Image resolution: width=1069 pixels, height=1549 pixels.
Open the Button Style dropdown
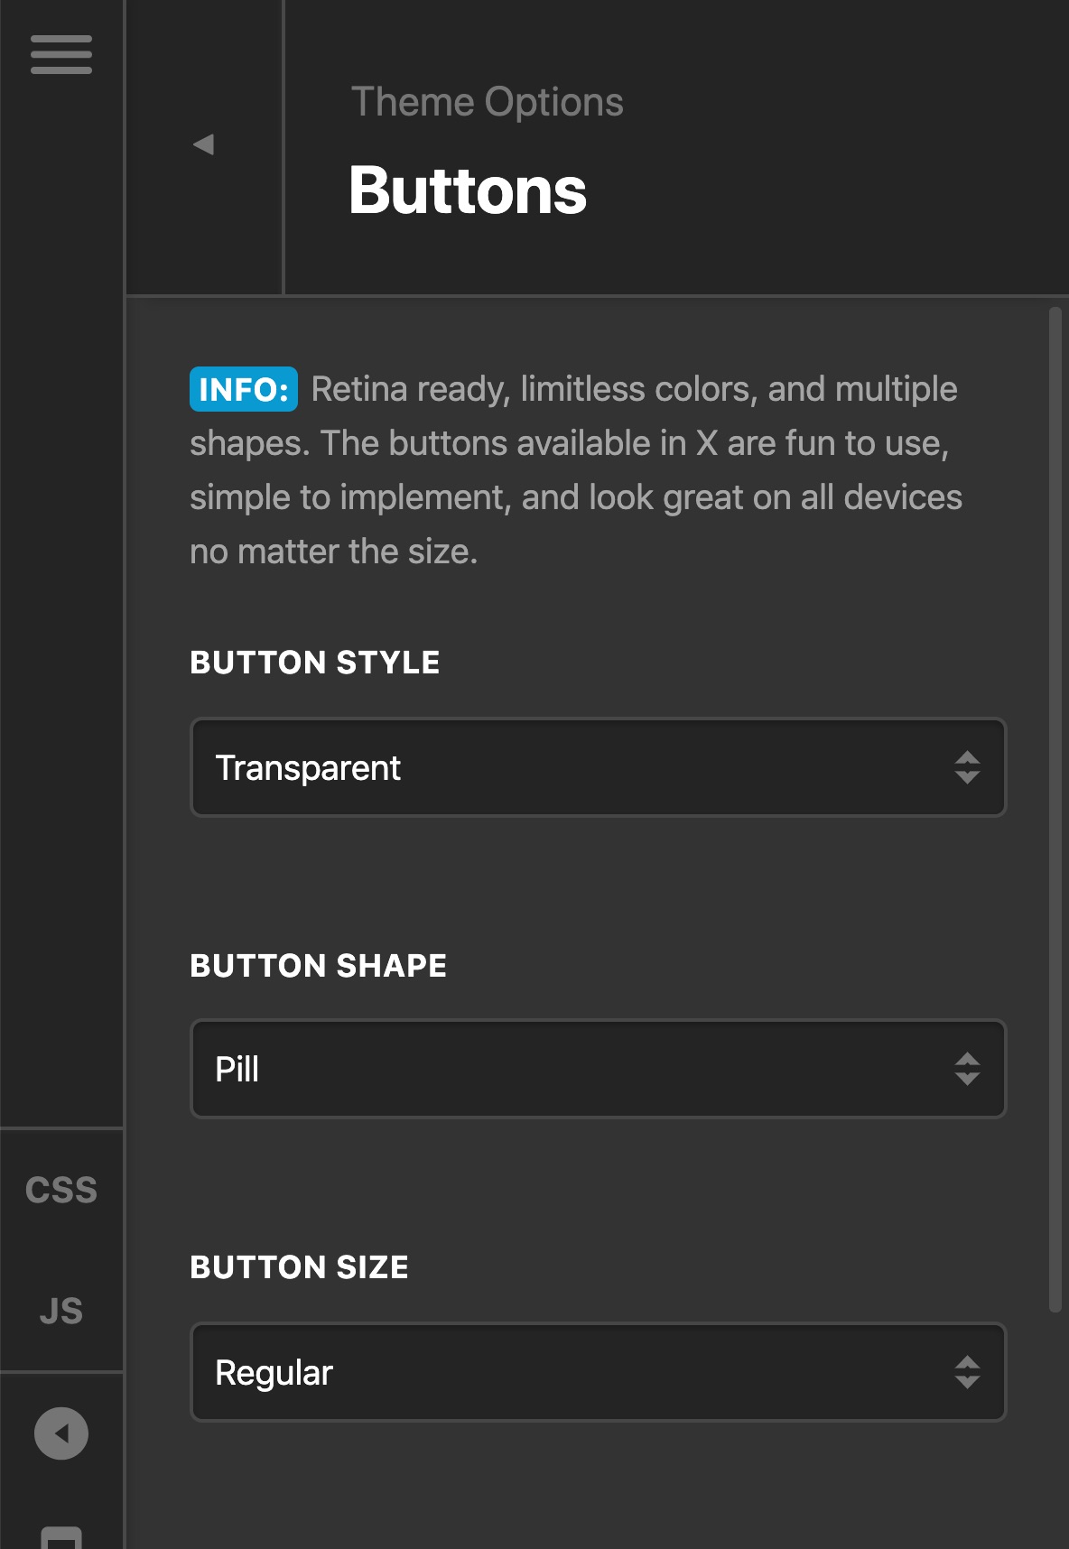[x=598, y=767]
